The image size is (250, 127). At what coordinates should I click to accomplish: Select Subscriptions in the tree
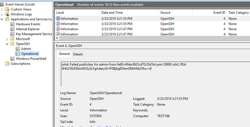(x=20, y=64)
